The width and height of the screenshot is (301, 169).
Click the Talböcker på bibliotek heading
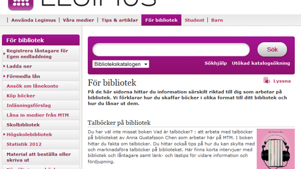(x=119, y=122)
